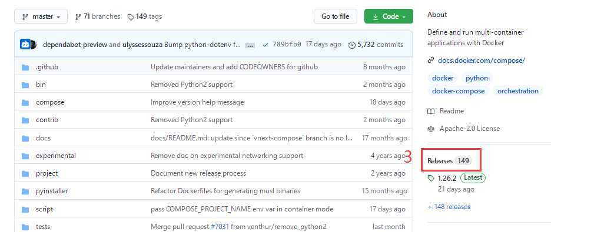Click the folder icon beside compose
This screenshot has height=232, width=591.
(25, 103)
